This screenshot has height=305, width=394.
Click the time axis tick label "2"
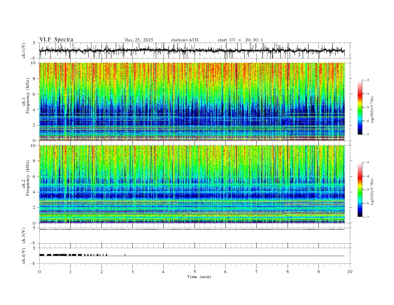tap(101, 272)
